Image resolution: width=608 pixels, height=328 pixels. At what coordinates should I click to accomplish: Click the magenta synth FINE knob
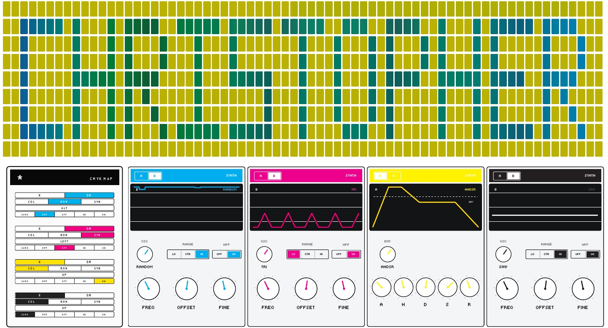(344, 289)
